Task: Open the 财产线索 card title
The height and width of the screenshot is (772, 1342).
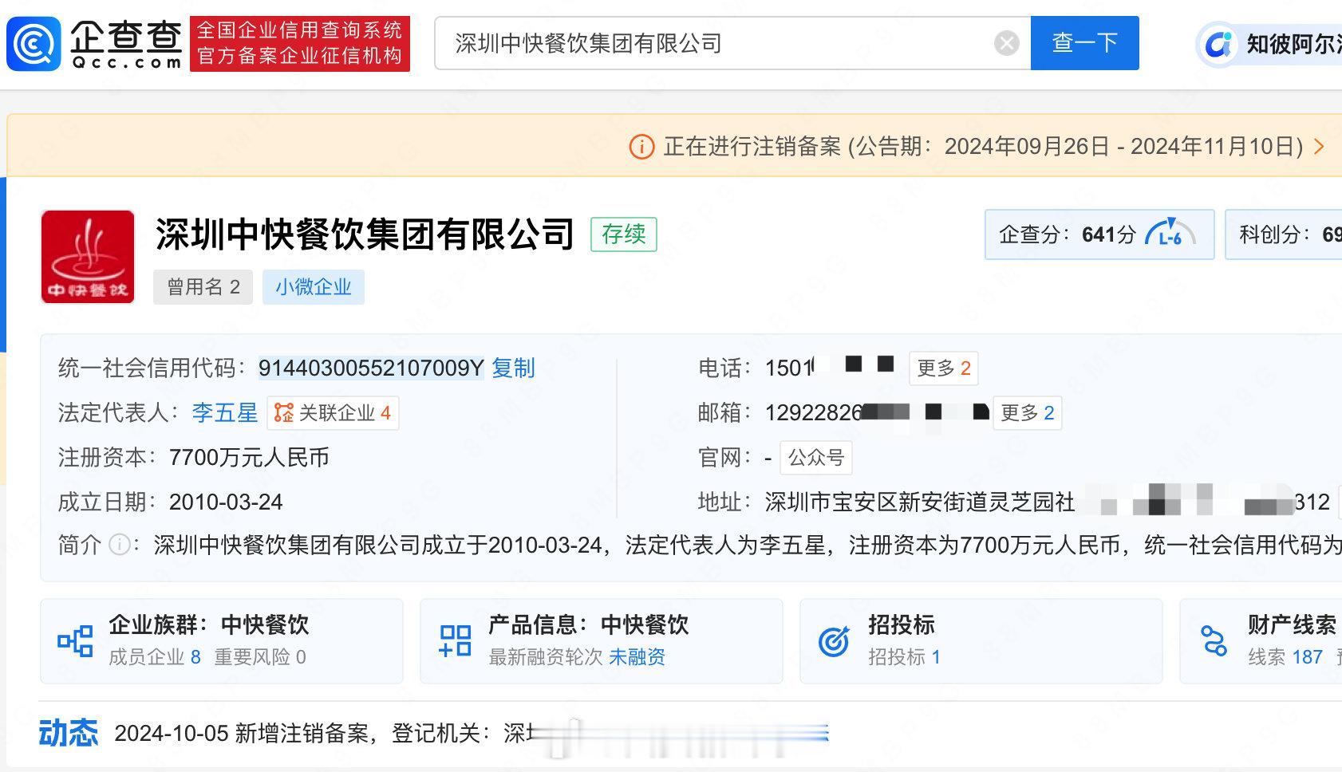Action: click(1292, 624)
